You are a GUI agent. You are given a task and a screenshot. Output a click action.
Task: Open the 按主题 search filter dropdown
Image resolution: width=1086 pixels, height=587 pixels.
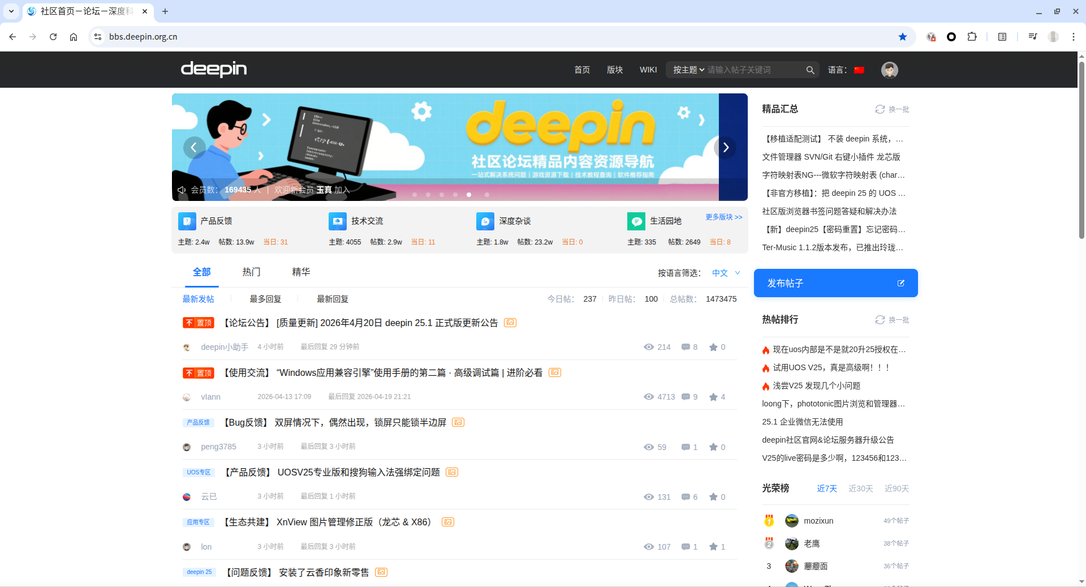(x=689, y=70)
